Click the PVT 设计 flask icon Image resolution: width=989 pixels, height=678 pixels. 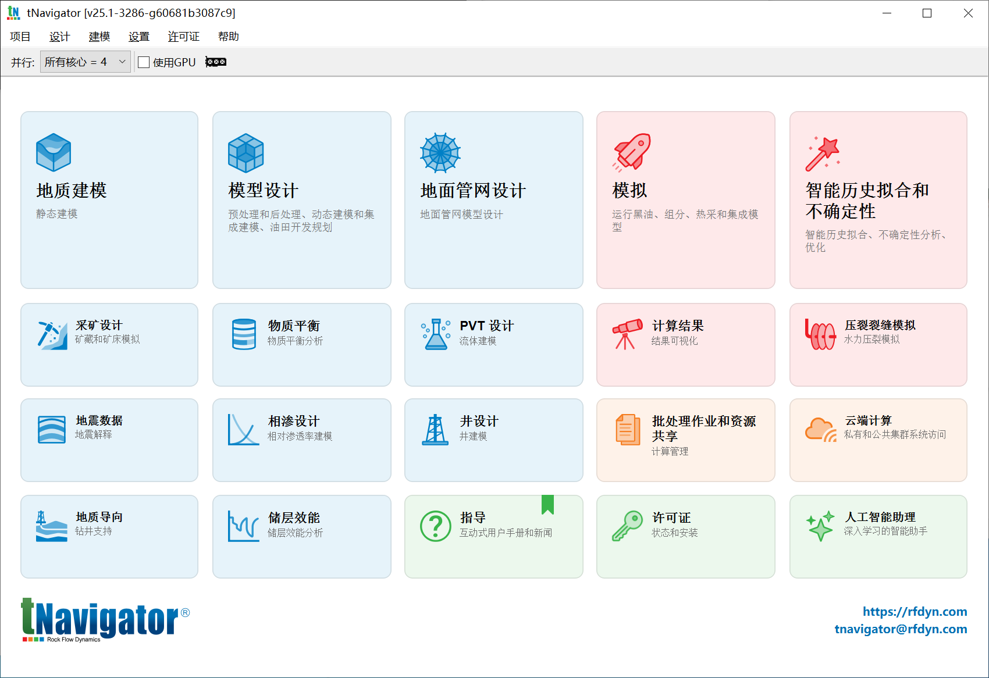pyautogui.click(x=436, y=334)
